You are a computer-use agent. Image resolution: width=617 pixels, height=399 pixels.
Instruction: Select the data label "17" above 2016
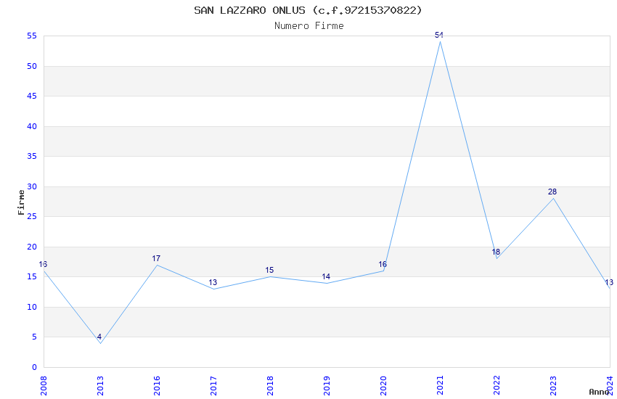156,259
